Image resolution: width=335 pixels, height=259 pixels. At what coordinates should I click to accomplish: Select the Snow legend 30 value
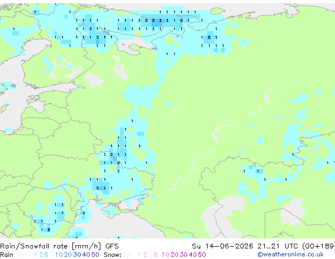[184, 255]
